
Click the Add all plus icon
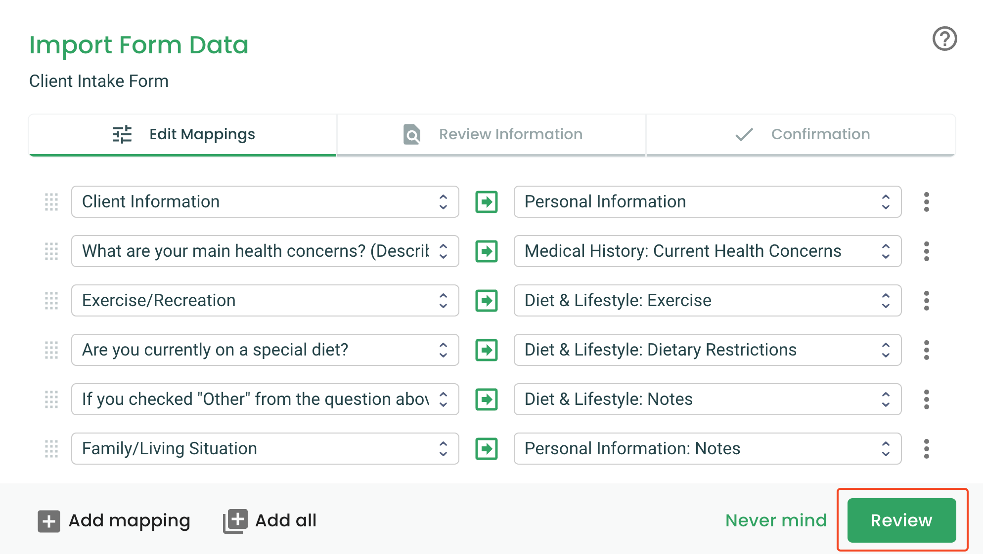pyautogui.click(x=235, y=521)
